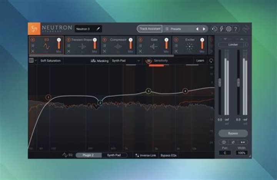This screenshot has width=277, height=180.
Task: Select the Gate module icon
Action: 154,46
